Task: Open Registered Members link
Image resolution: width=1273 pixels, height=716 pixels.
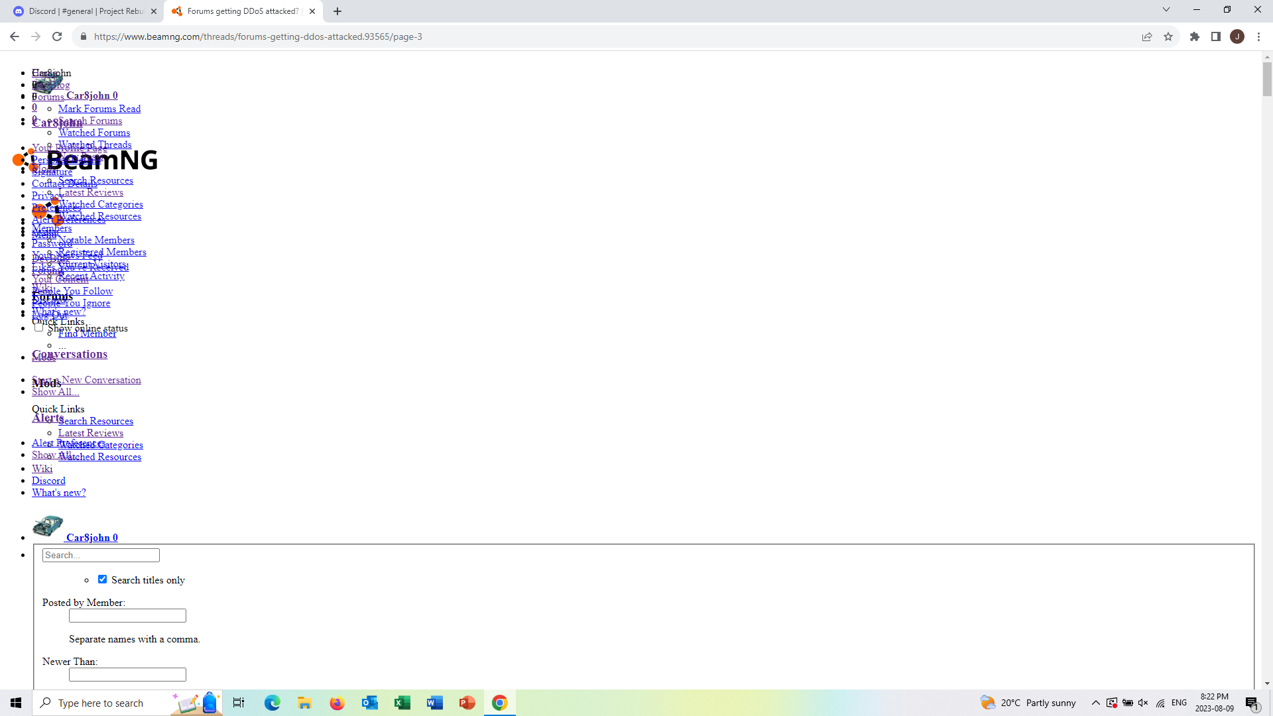Action: [102, 252]
